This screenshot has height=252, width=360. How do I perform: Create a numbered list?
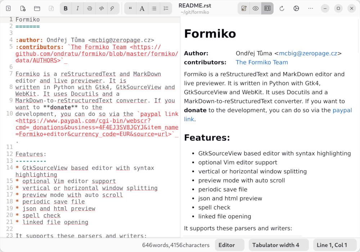[x=166, y=8]
